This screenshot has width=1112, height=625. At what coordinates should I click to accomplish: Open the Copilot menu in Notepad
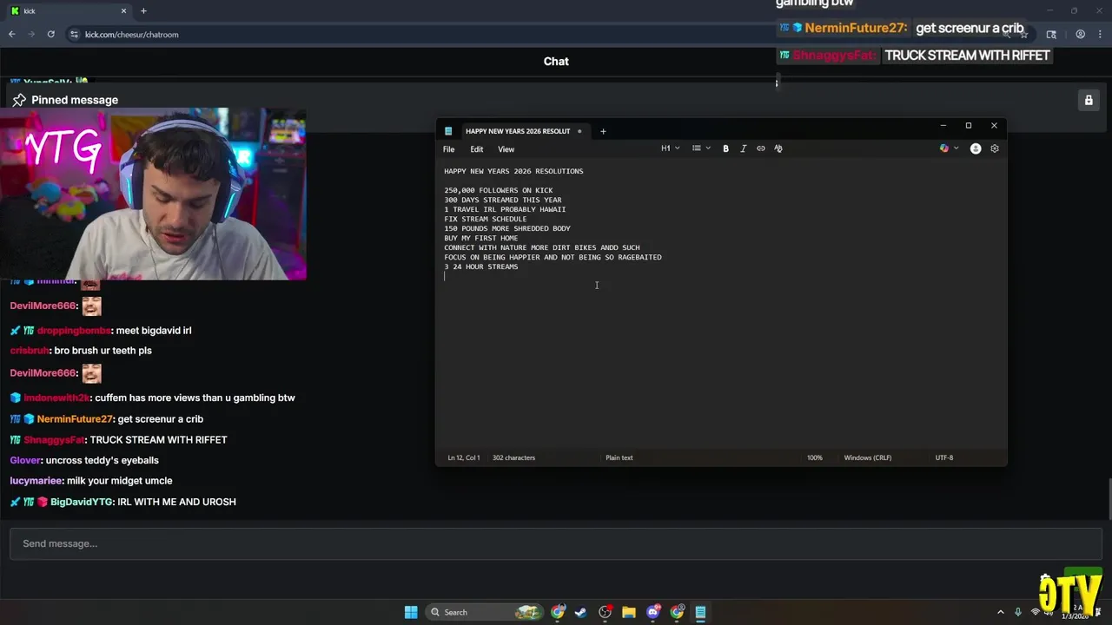click(948, 148)
